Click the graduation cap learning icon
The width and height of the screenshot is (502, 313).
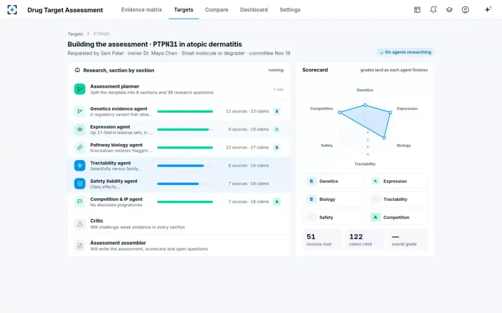(x=449, y=10)
